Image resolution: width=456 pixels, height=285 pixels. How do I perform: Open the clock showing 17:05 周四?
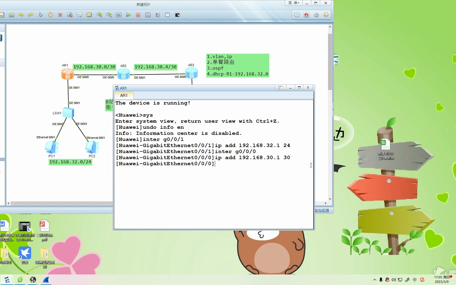click(x=442, y=279)
